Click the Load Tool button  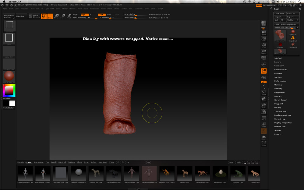click(280, 14)
